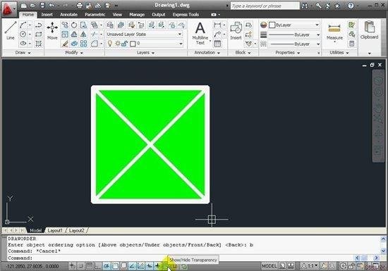The image size is (388, 271).
Task: Select the Mirror tool icon
Action: (x=84, y=34)
